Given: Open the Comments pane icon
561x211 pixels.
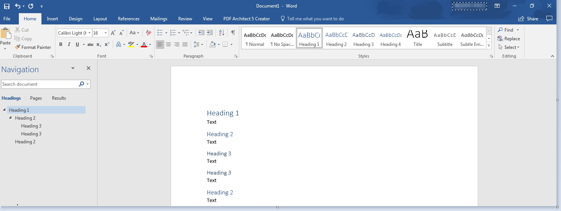Looking at the screenshot, I should pyautogui.click(x=549, y=18).
